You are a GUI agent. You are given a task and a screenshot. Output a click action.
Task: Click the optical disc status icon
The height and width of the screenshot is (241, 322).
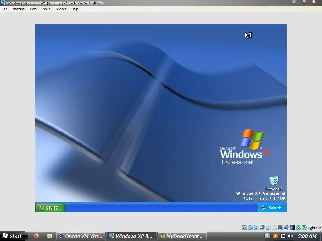pyautogui.click(x=250, y=228)
